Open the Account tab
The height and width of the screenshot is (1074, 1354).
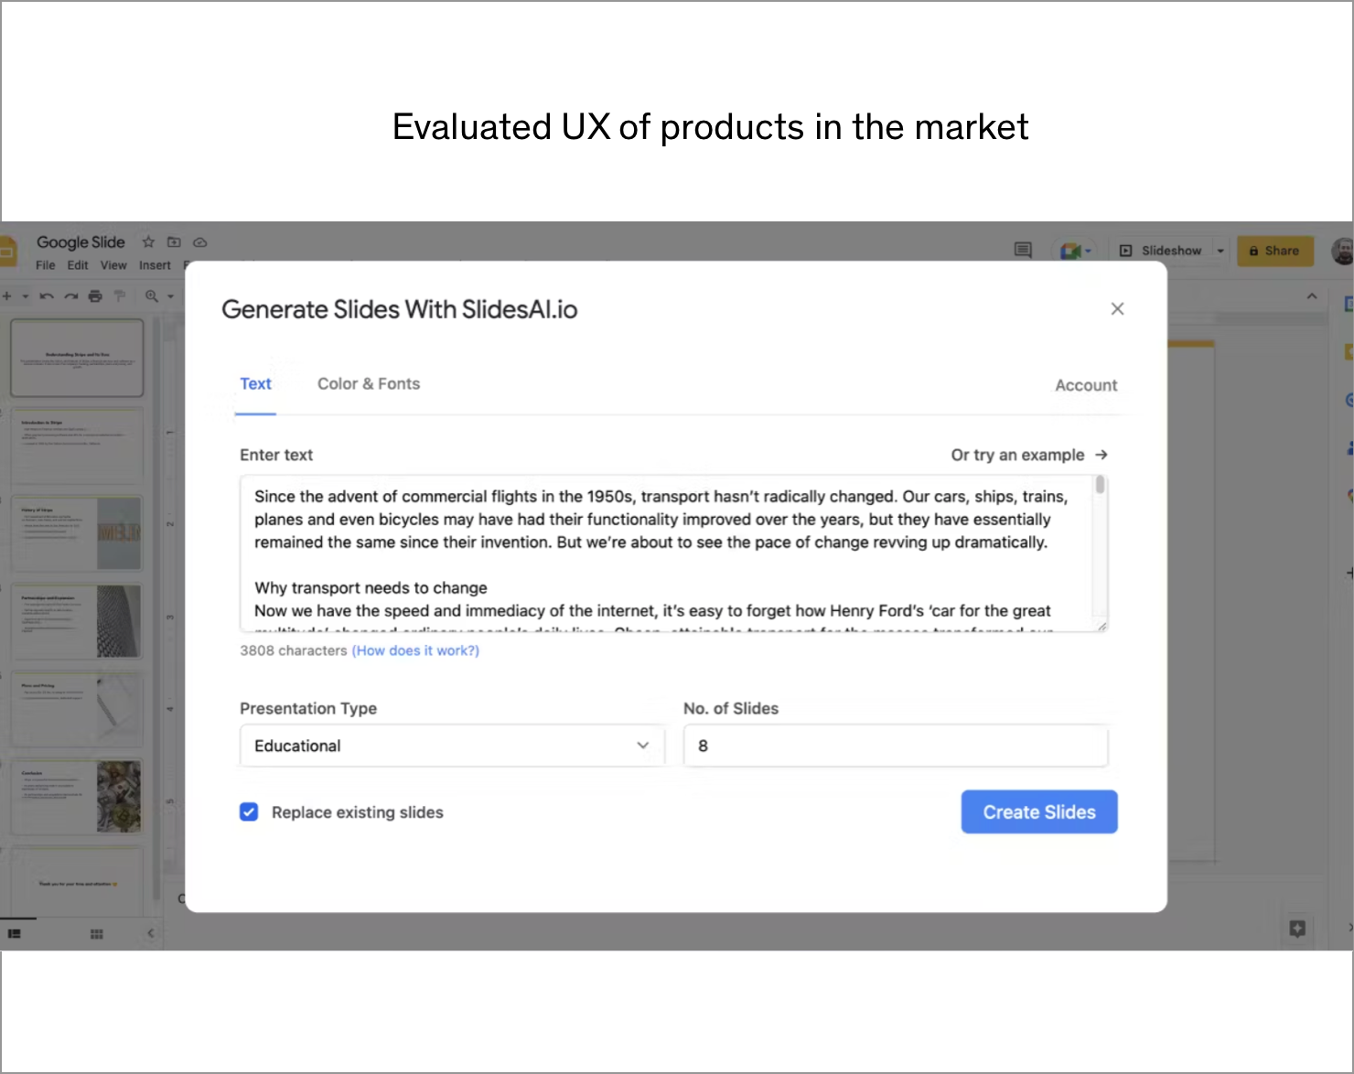pos(1086,385)
